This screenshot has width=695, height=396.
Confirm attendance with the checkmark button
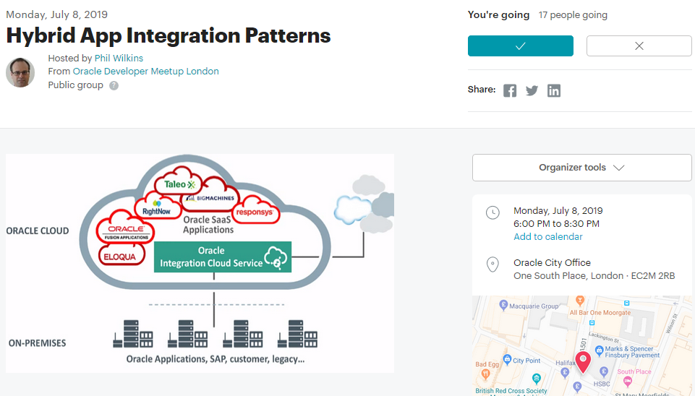520,46
